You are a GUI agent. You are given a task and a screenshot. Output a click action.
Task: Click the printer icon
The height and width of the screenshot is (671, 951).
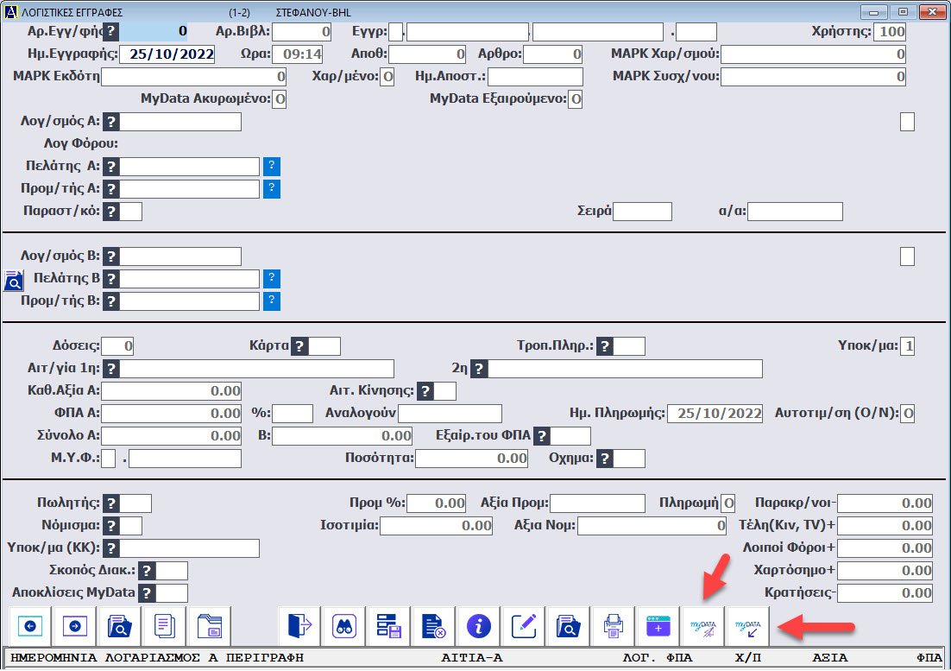coord(614,625)
